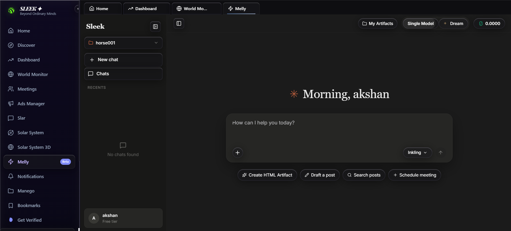Viewport: 511px width, 231px height.
Task: Select Single Model mode
Action: coord(420,23)
